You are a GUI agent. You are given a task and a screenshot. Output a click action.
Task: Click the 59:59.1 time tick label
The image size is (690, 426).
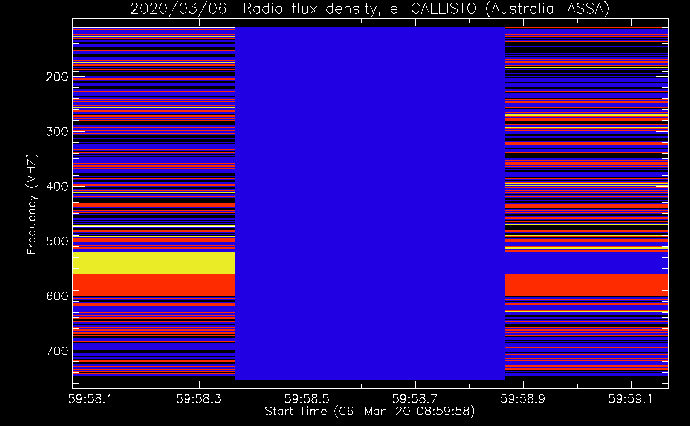[630, 399]
